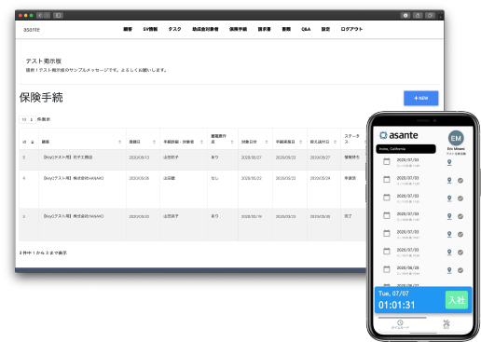The image size is (481, 342).
Task: Open the タスク menu item
Action: pyautogui.click(x=174, y=29)
